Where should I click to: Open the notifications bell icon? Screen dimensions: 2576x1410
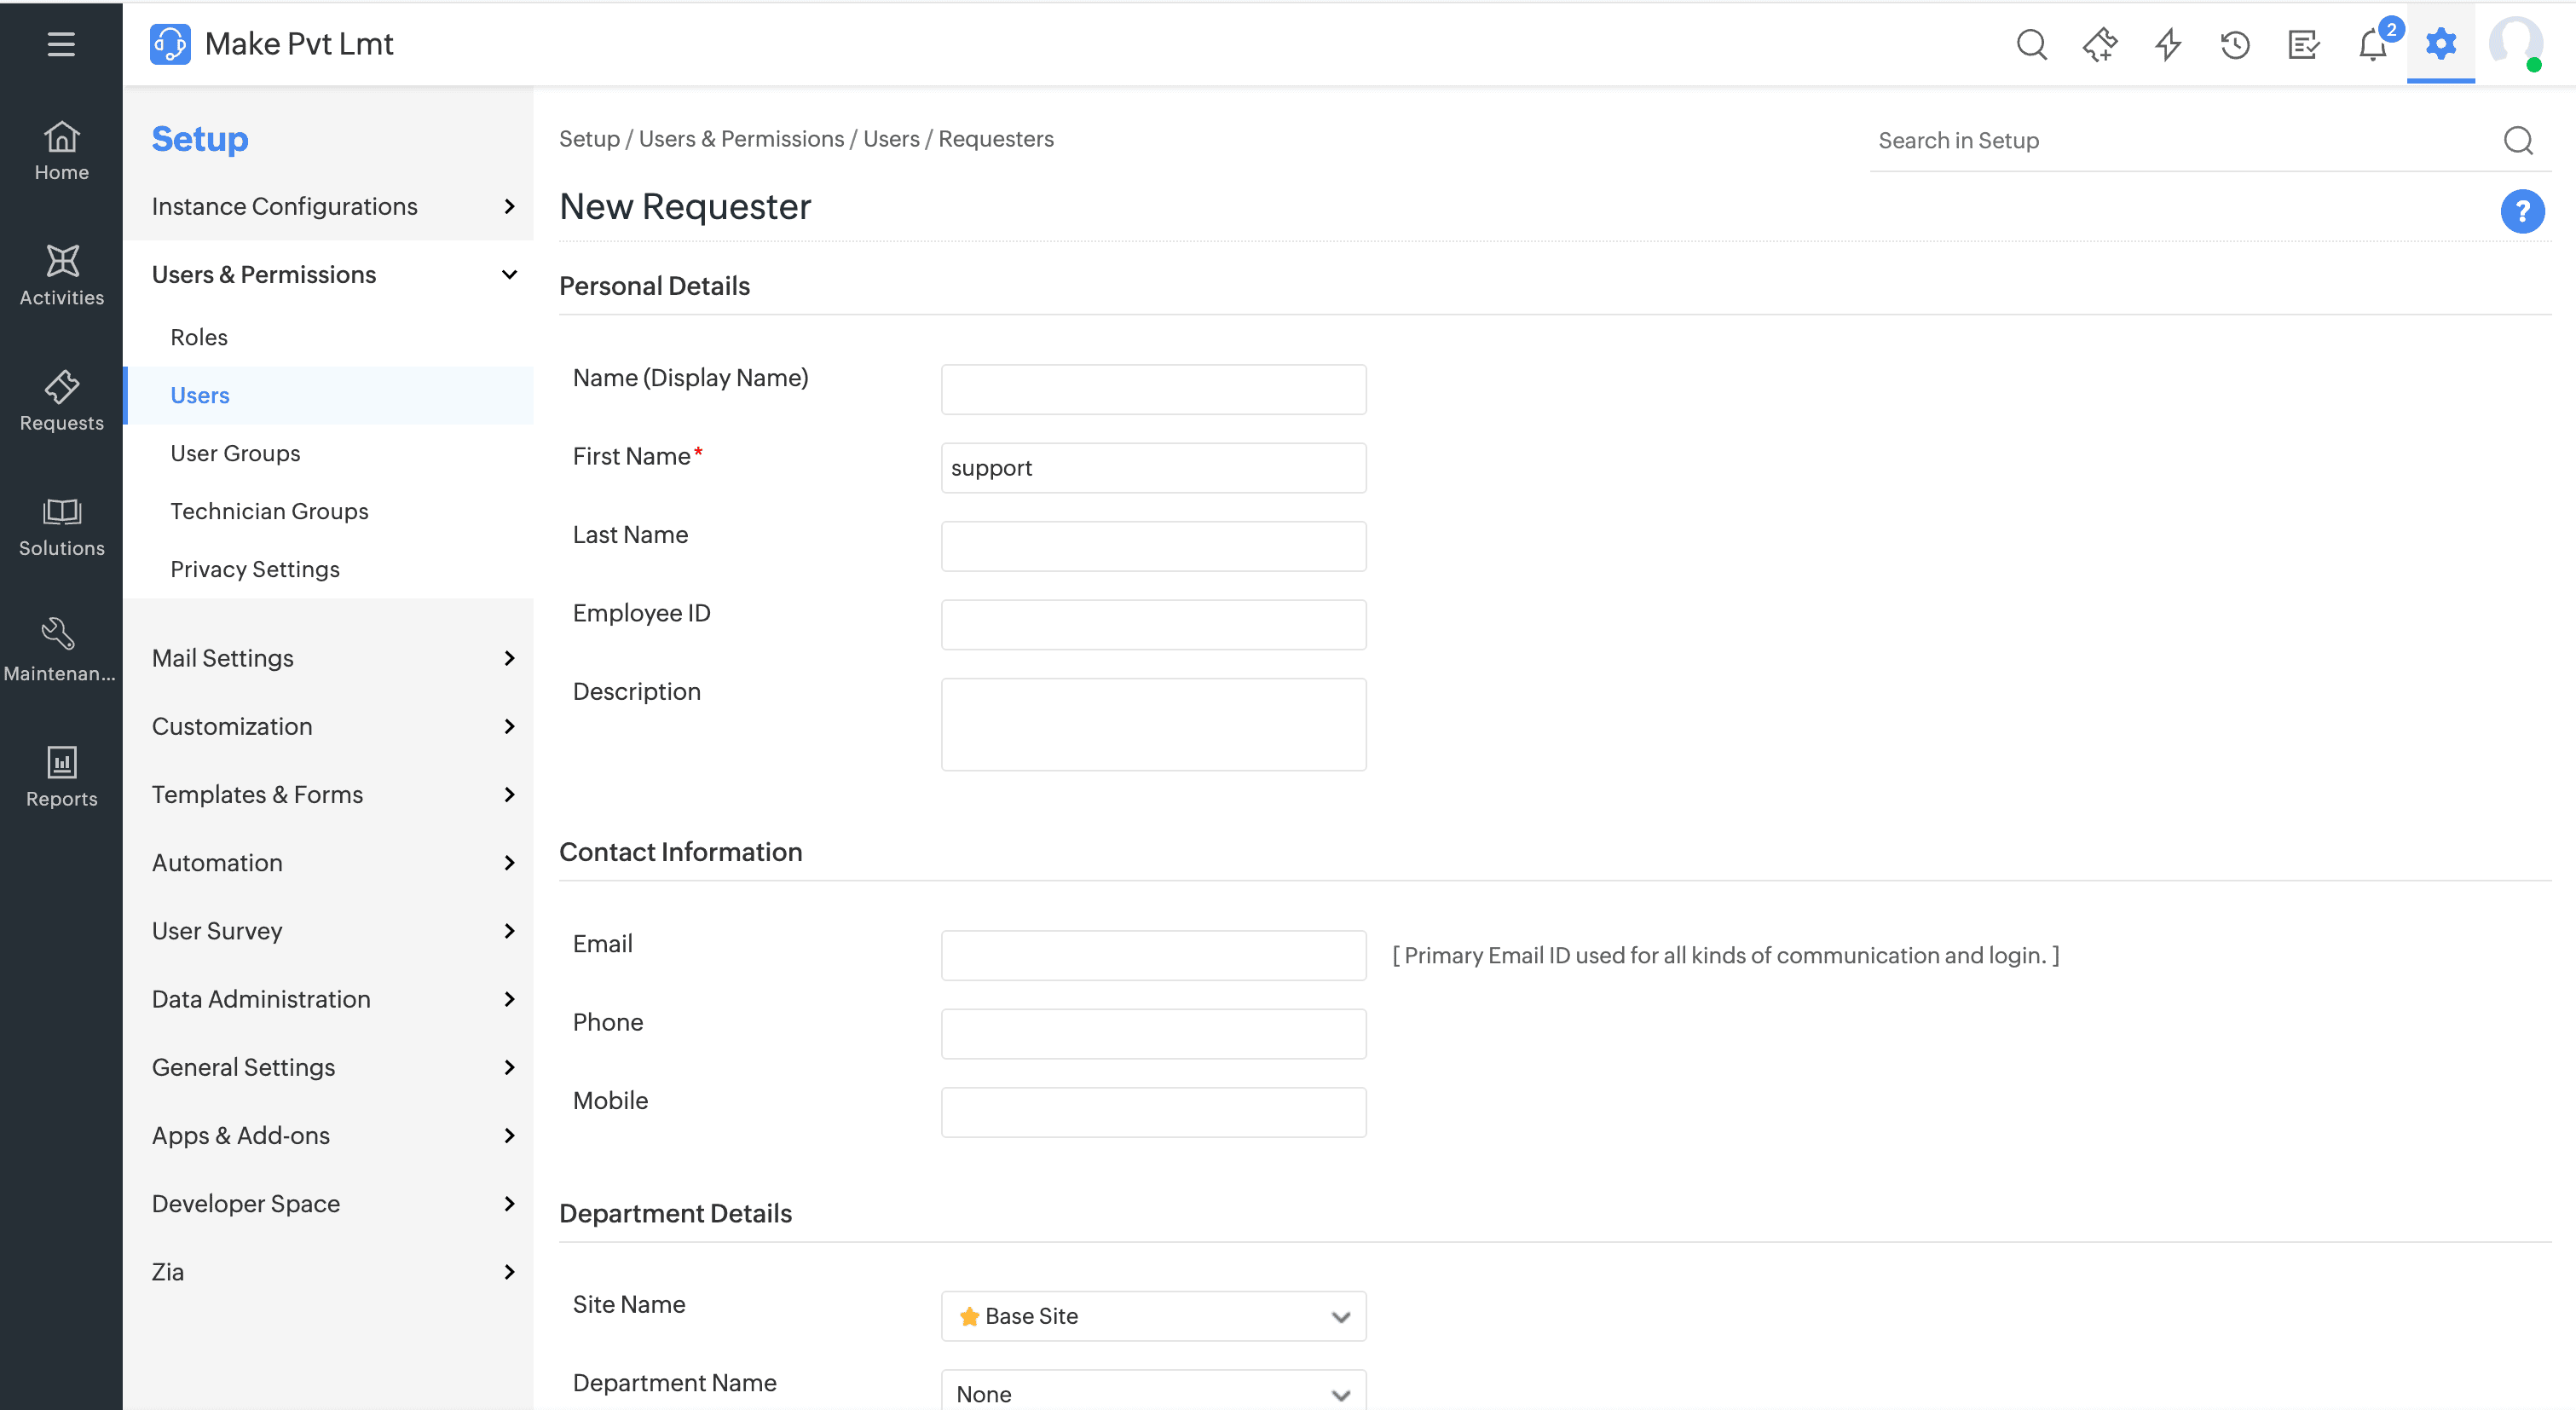pyautogui.click(x=2372, y=46)
